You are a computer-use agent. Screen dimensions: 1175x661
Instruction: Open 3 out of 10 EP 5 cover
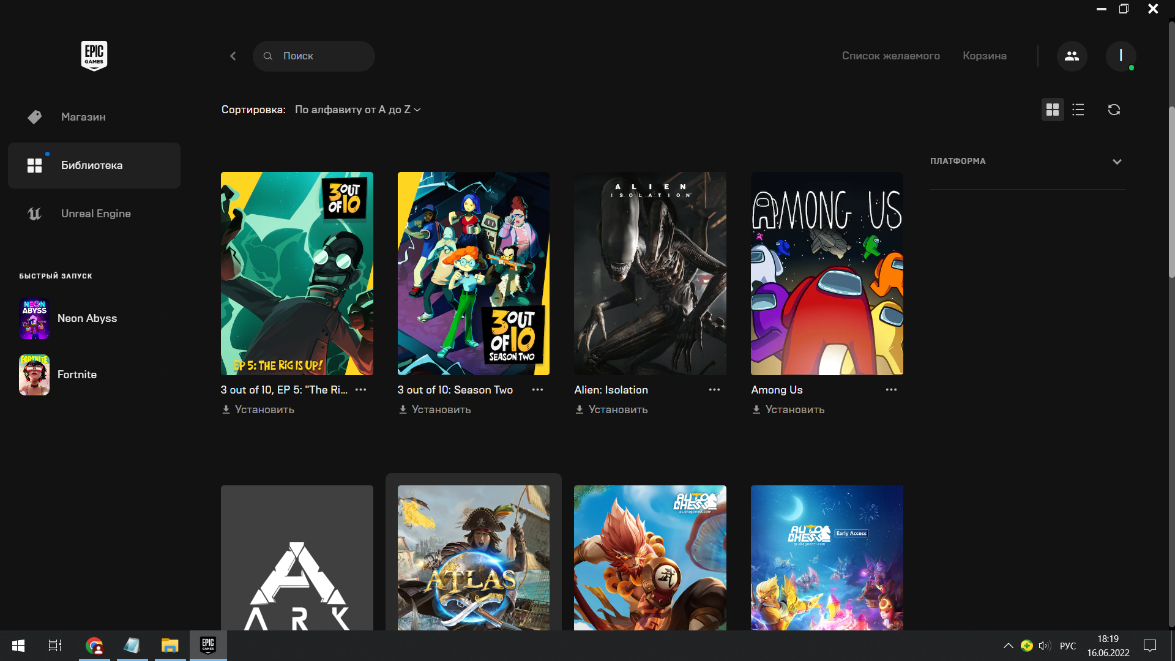pyautogui.click(x=297, y=274)
